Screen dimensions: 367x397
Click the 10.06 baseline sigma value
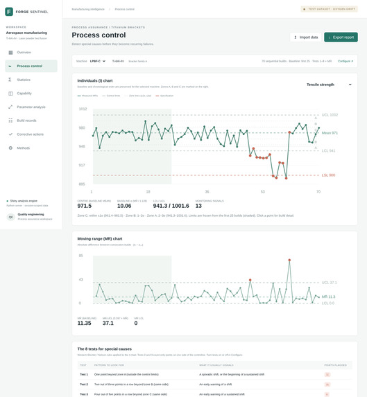tap(124, 206)
